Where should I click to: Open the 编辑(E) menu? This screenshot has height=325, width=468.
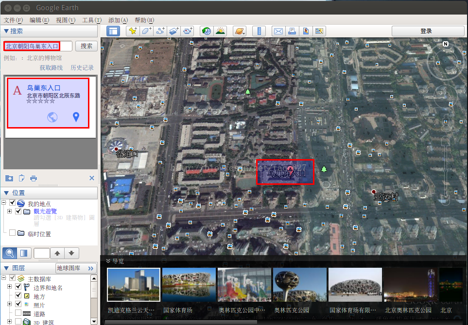39,20
